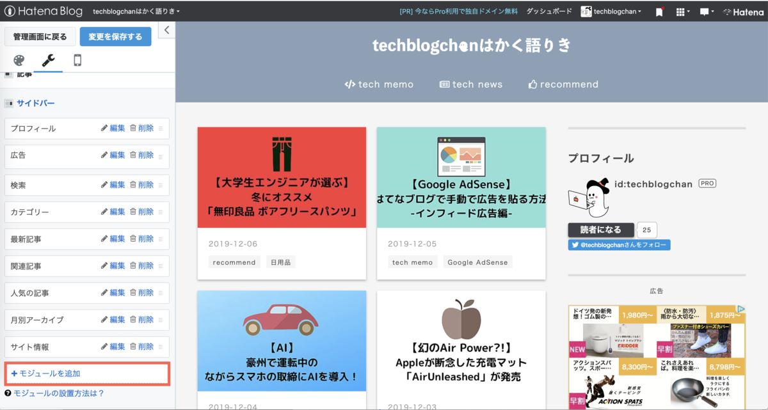This screenshot has height=410, width=768.
Task: Edit the カテゴリー module
Action: click(x=113, y=212)
